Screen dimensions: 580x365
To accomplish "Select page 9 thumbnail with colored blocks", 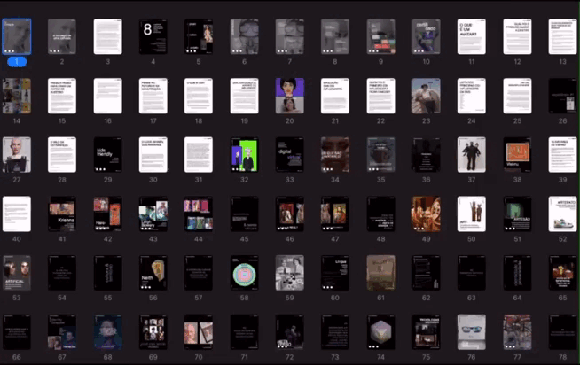I will tap(380, 36).
